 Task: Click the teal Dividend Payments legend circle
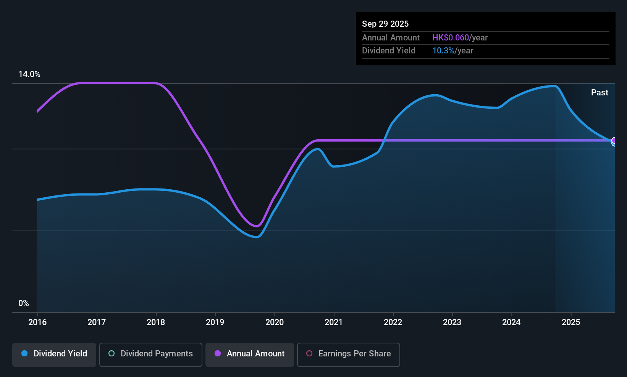pos(112,353)
